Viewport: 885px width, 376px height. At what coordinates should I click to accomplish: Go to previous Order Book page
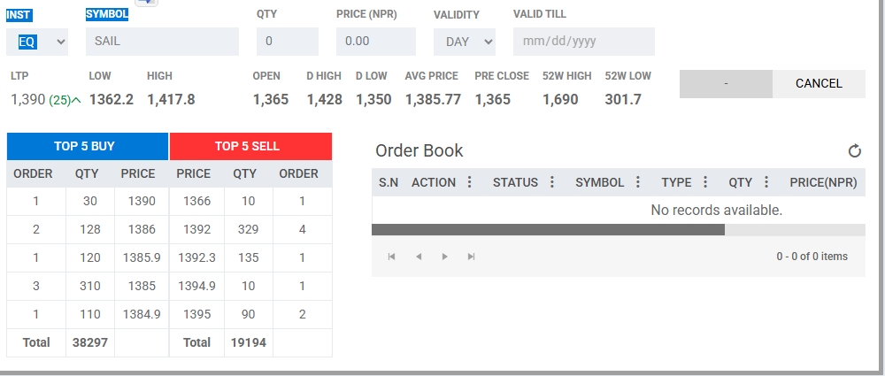coord(419,257)
